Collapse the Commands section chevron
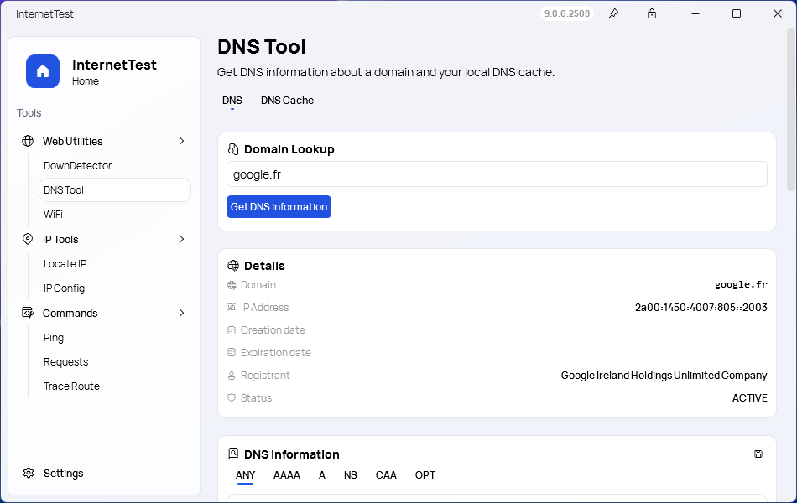 [181, 313]
